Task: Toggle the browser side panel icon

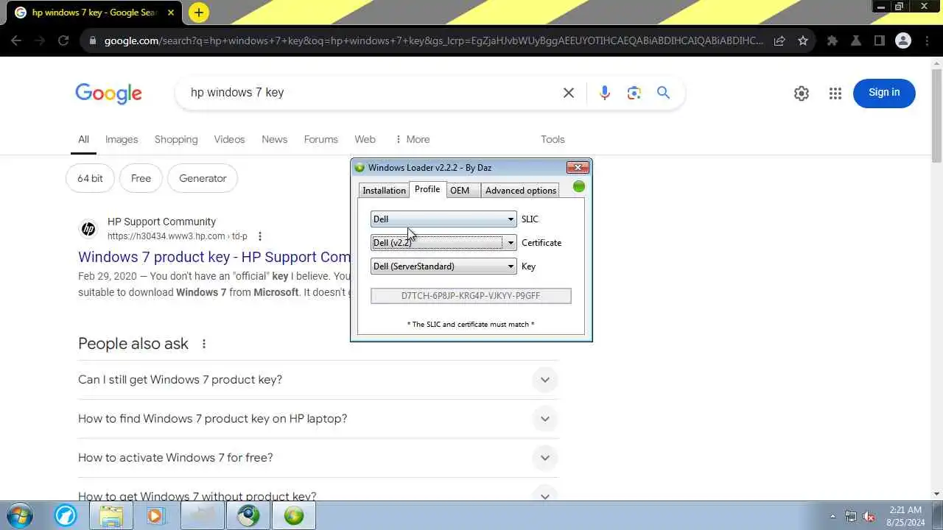Action: [880, 41]
